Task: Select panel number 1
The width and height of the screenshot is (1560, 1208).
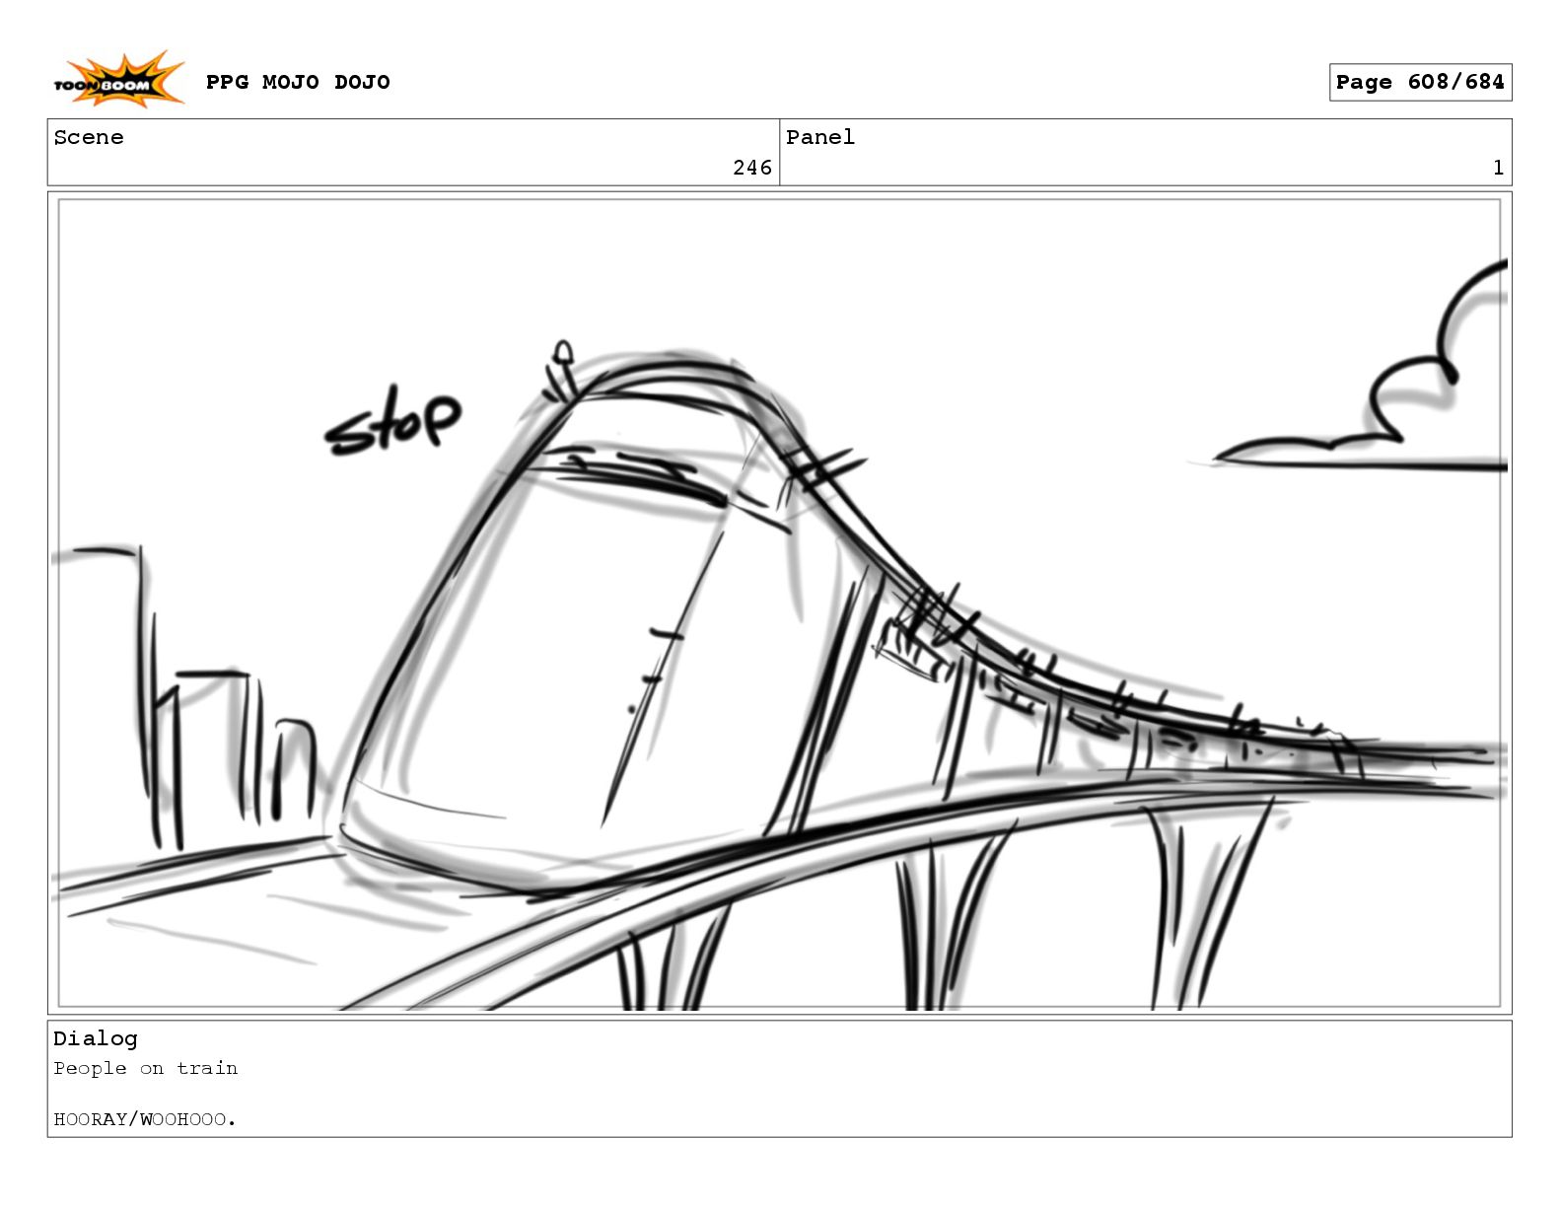Action: click(1498, 168)
